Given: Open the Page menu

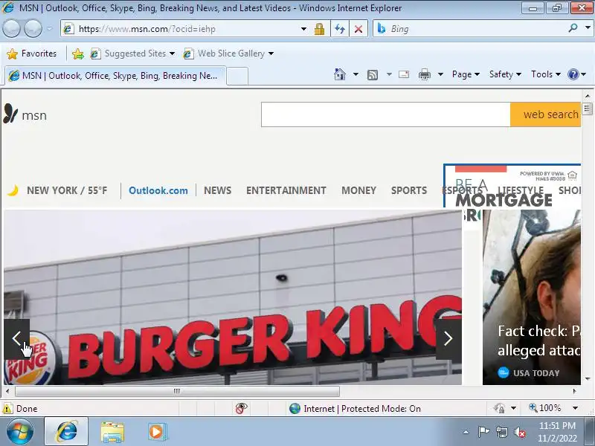Looking at the screenshot, I should click(466, 74).
